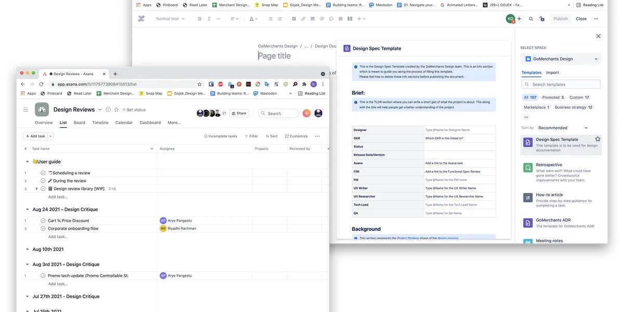Collapse Jul 27th 2021 Design Critique section
Screen dimensions: 624x312
28,296
